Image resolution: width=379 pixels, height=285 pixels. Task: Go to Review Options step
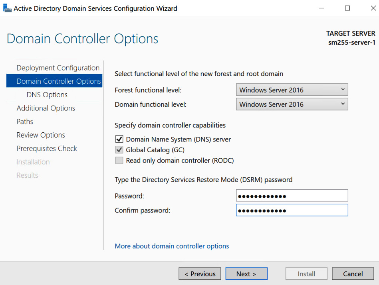click(x=41, y=135)
